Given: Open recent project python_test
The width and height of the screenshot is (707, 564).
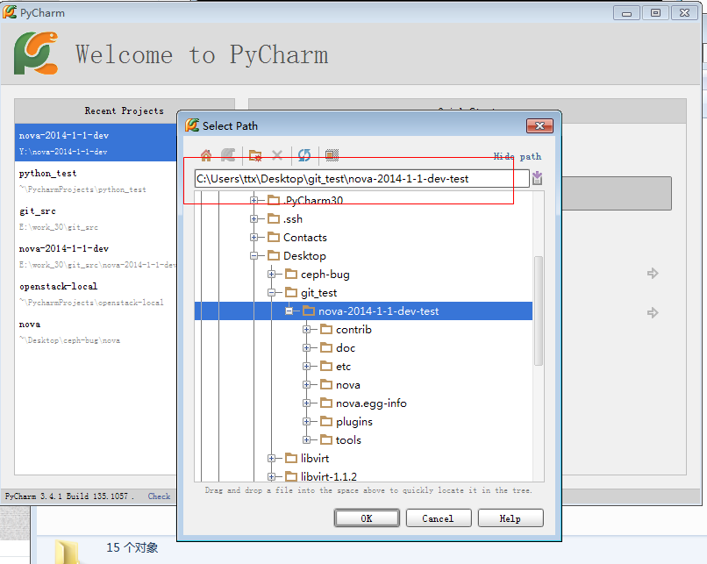Looking at the screenshot, I should pos(96,181).
